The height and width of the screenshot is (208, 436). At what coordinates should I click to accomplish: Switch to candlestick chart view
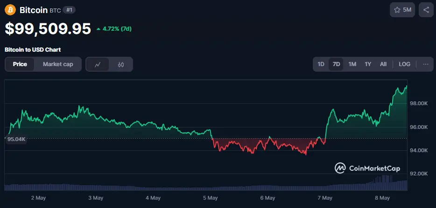[121, 64]
